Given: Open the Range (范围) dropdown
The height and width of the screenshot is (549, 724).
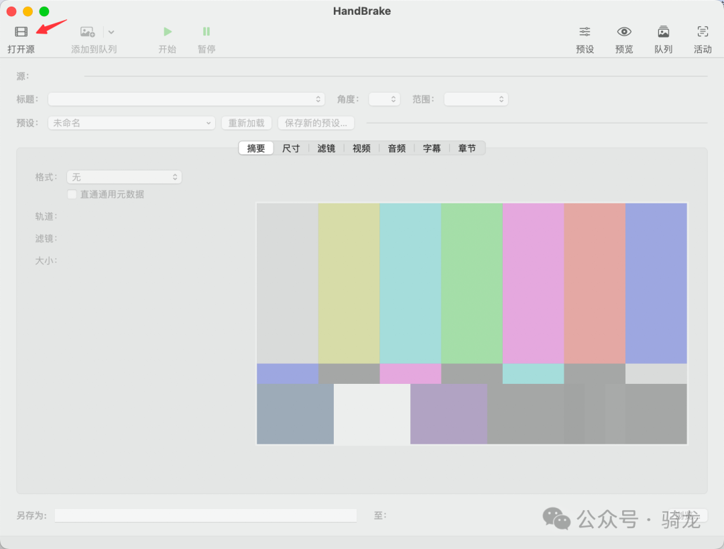Looking at the screenshot, I should pos(476,99).
